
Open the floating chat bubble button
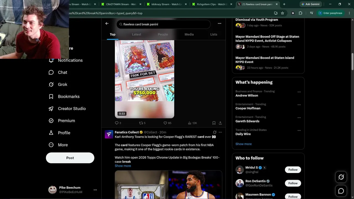341,191
